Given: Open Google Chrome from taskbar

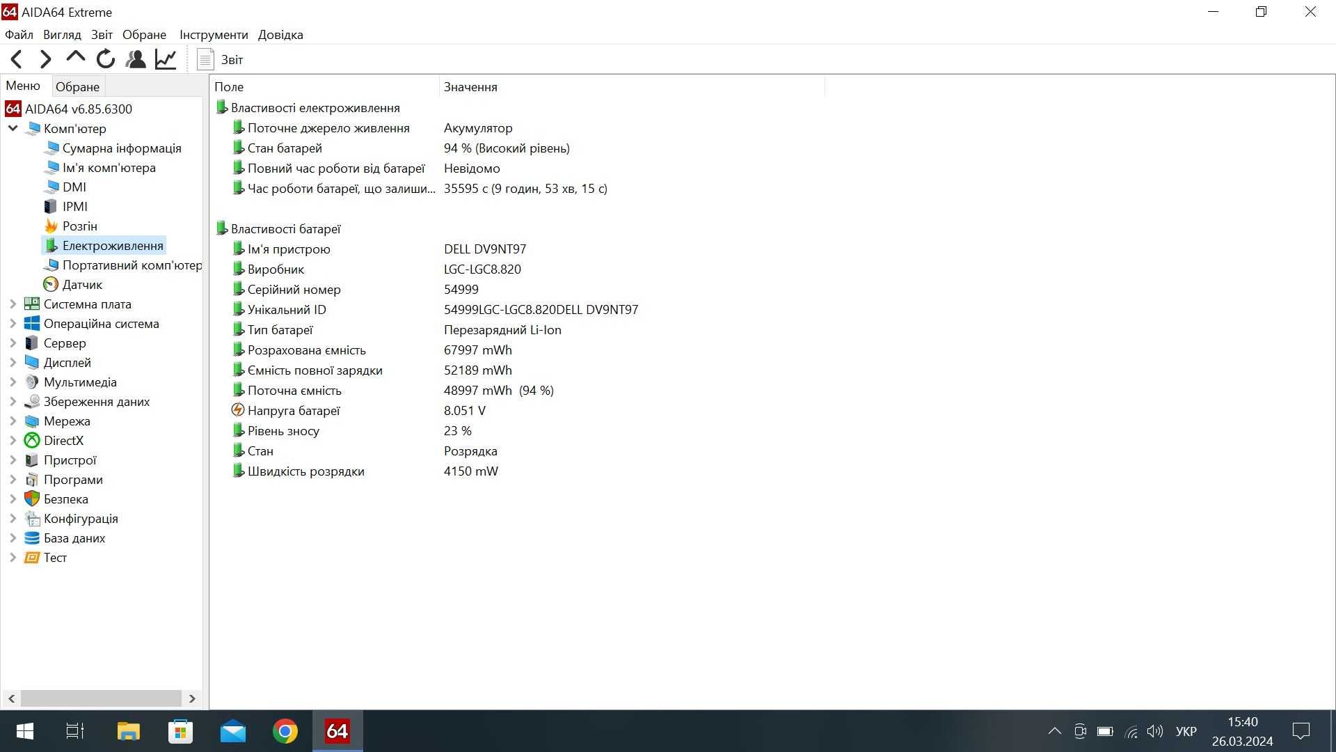Looking at the screenshot, I should [285, 731].
